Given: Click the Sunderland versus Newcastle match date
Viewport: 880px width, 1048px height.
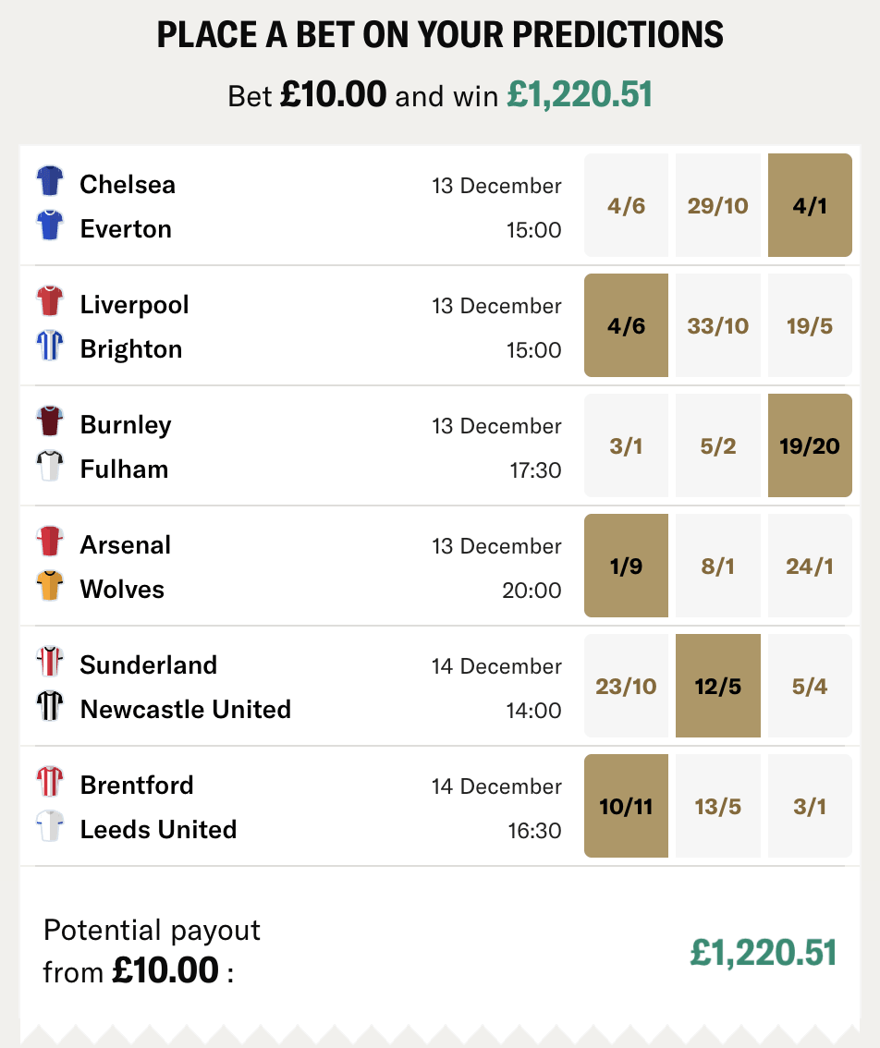Looking at the screenshot, I should [x=495, y=665].
